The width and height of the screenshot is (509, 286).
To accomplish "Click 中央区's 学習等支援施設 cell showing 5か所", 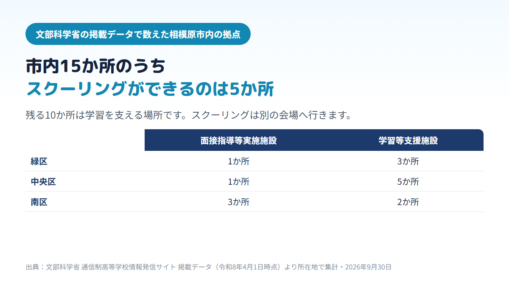I will (x=408, y=182).
